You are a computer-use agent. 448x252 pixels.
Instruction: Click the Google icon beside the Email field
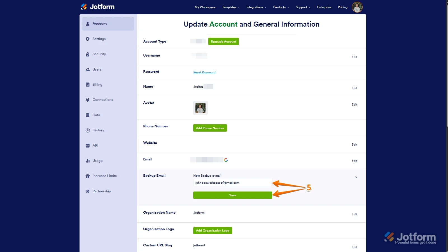(226, 160)
